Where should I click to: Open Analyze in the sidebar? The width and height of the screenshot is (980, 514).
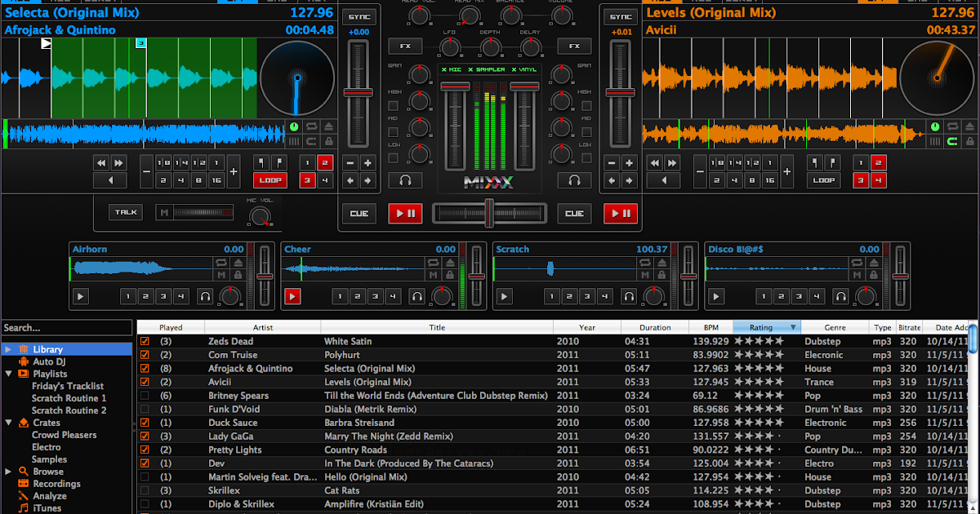pos(50,496)
